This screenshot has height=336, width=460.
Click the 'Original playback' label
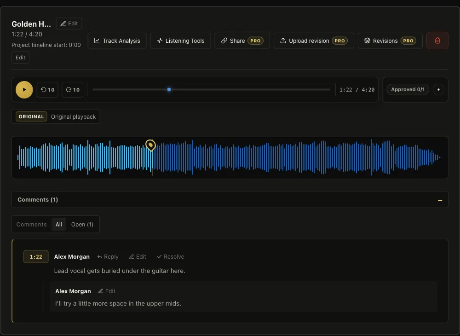(x=73, y=117)
